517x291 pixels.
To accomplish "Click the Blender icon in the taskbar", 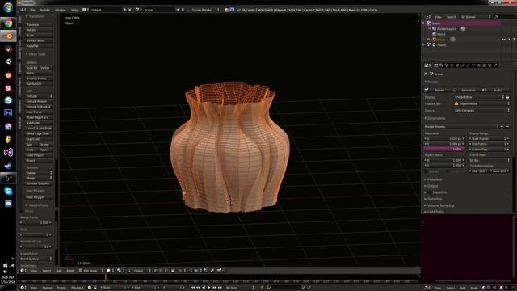I will (8, 36).
